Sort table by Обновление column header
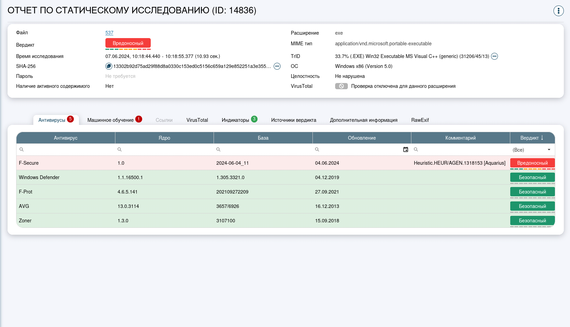 click(362, 138)
